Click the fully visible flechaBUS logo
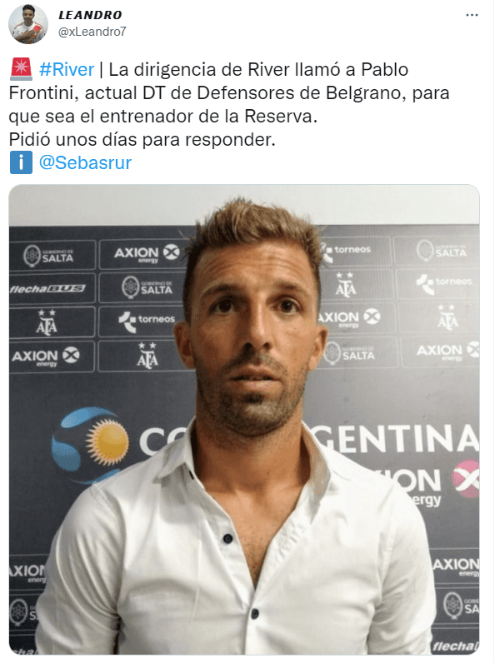 coord(47,289)
